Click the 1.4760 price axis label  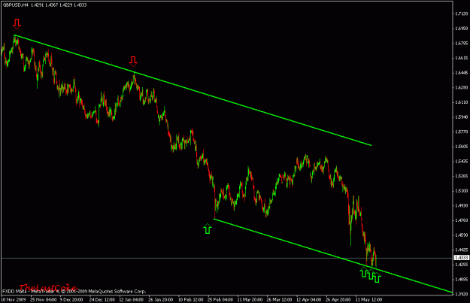(x=461, y=220)
